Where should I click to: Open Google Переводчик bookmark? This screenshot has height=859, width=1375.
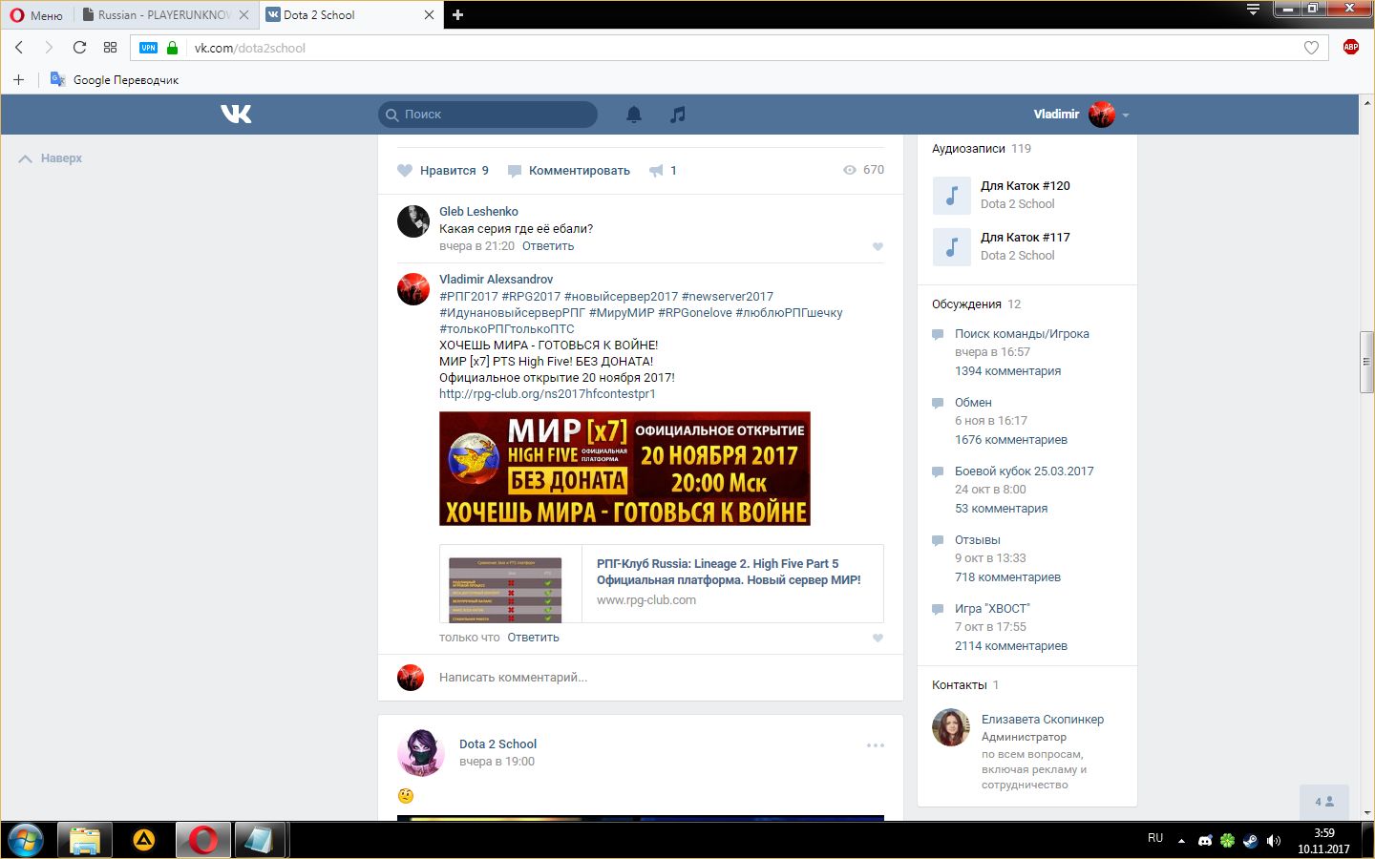[115, 79]
